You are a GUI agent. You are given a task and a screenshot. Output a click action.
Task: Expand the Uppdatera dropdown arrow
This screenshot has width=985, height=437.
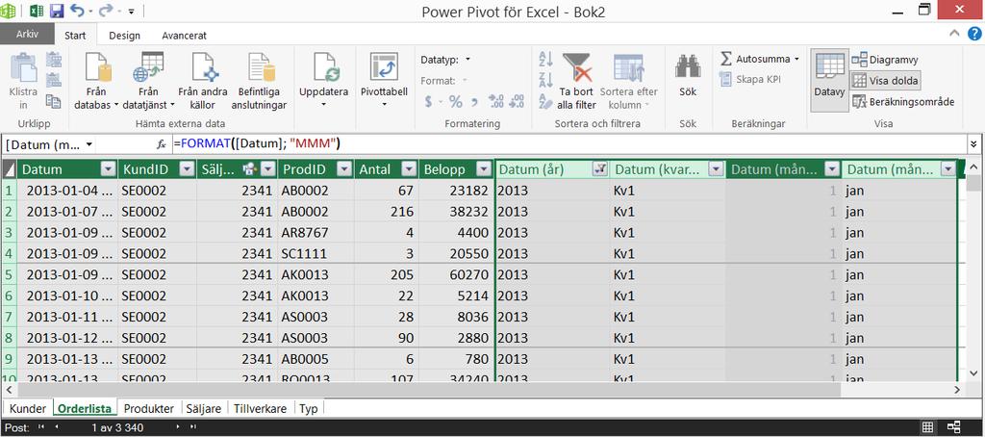point(323,104)
